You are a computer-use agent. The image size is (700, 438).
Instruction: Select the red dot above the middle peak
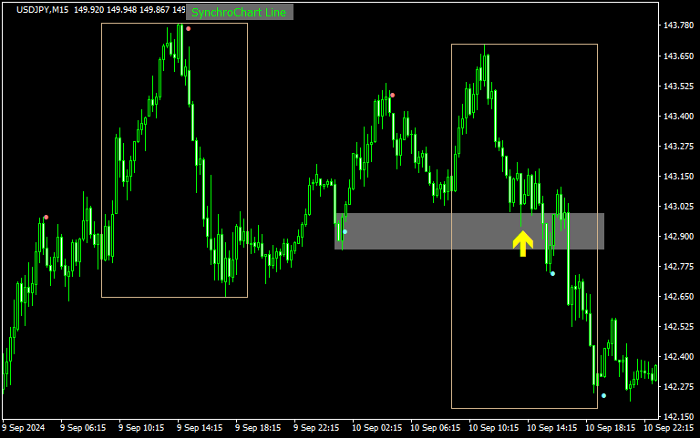[392, 95]
